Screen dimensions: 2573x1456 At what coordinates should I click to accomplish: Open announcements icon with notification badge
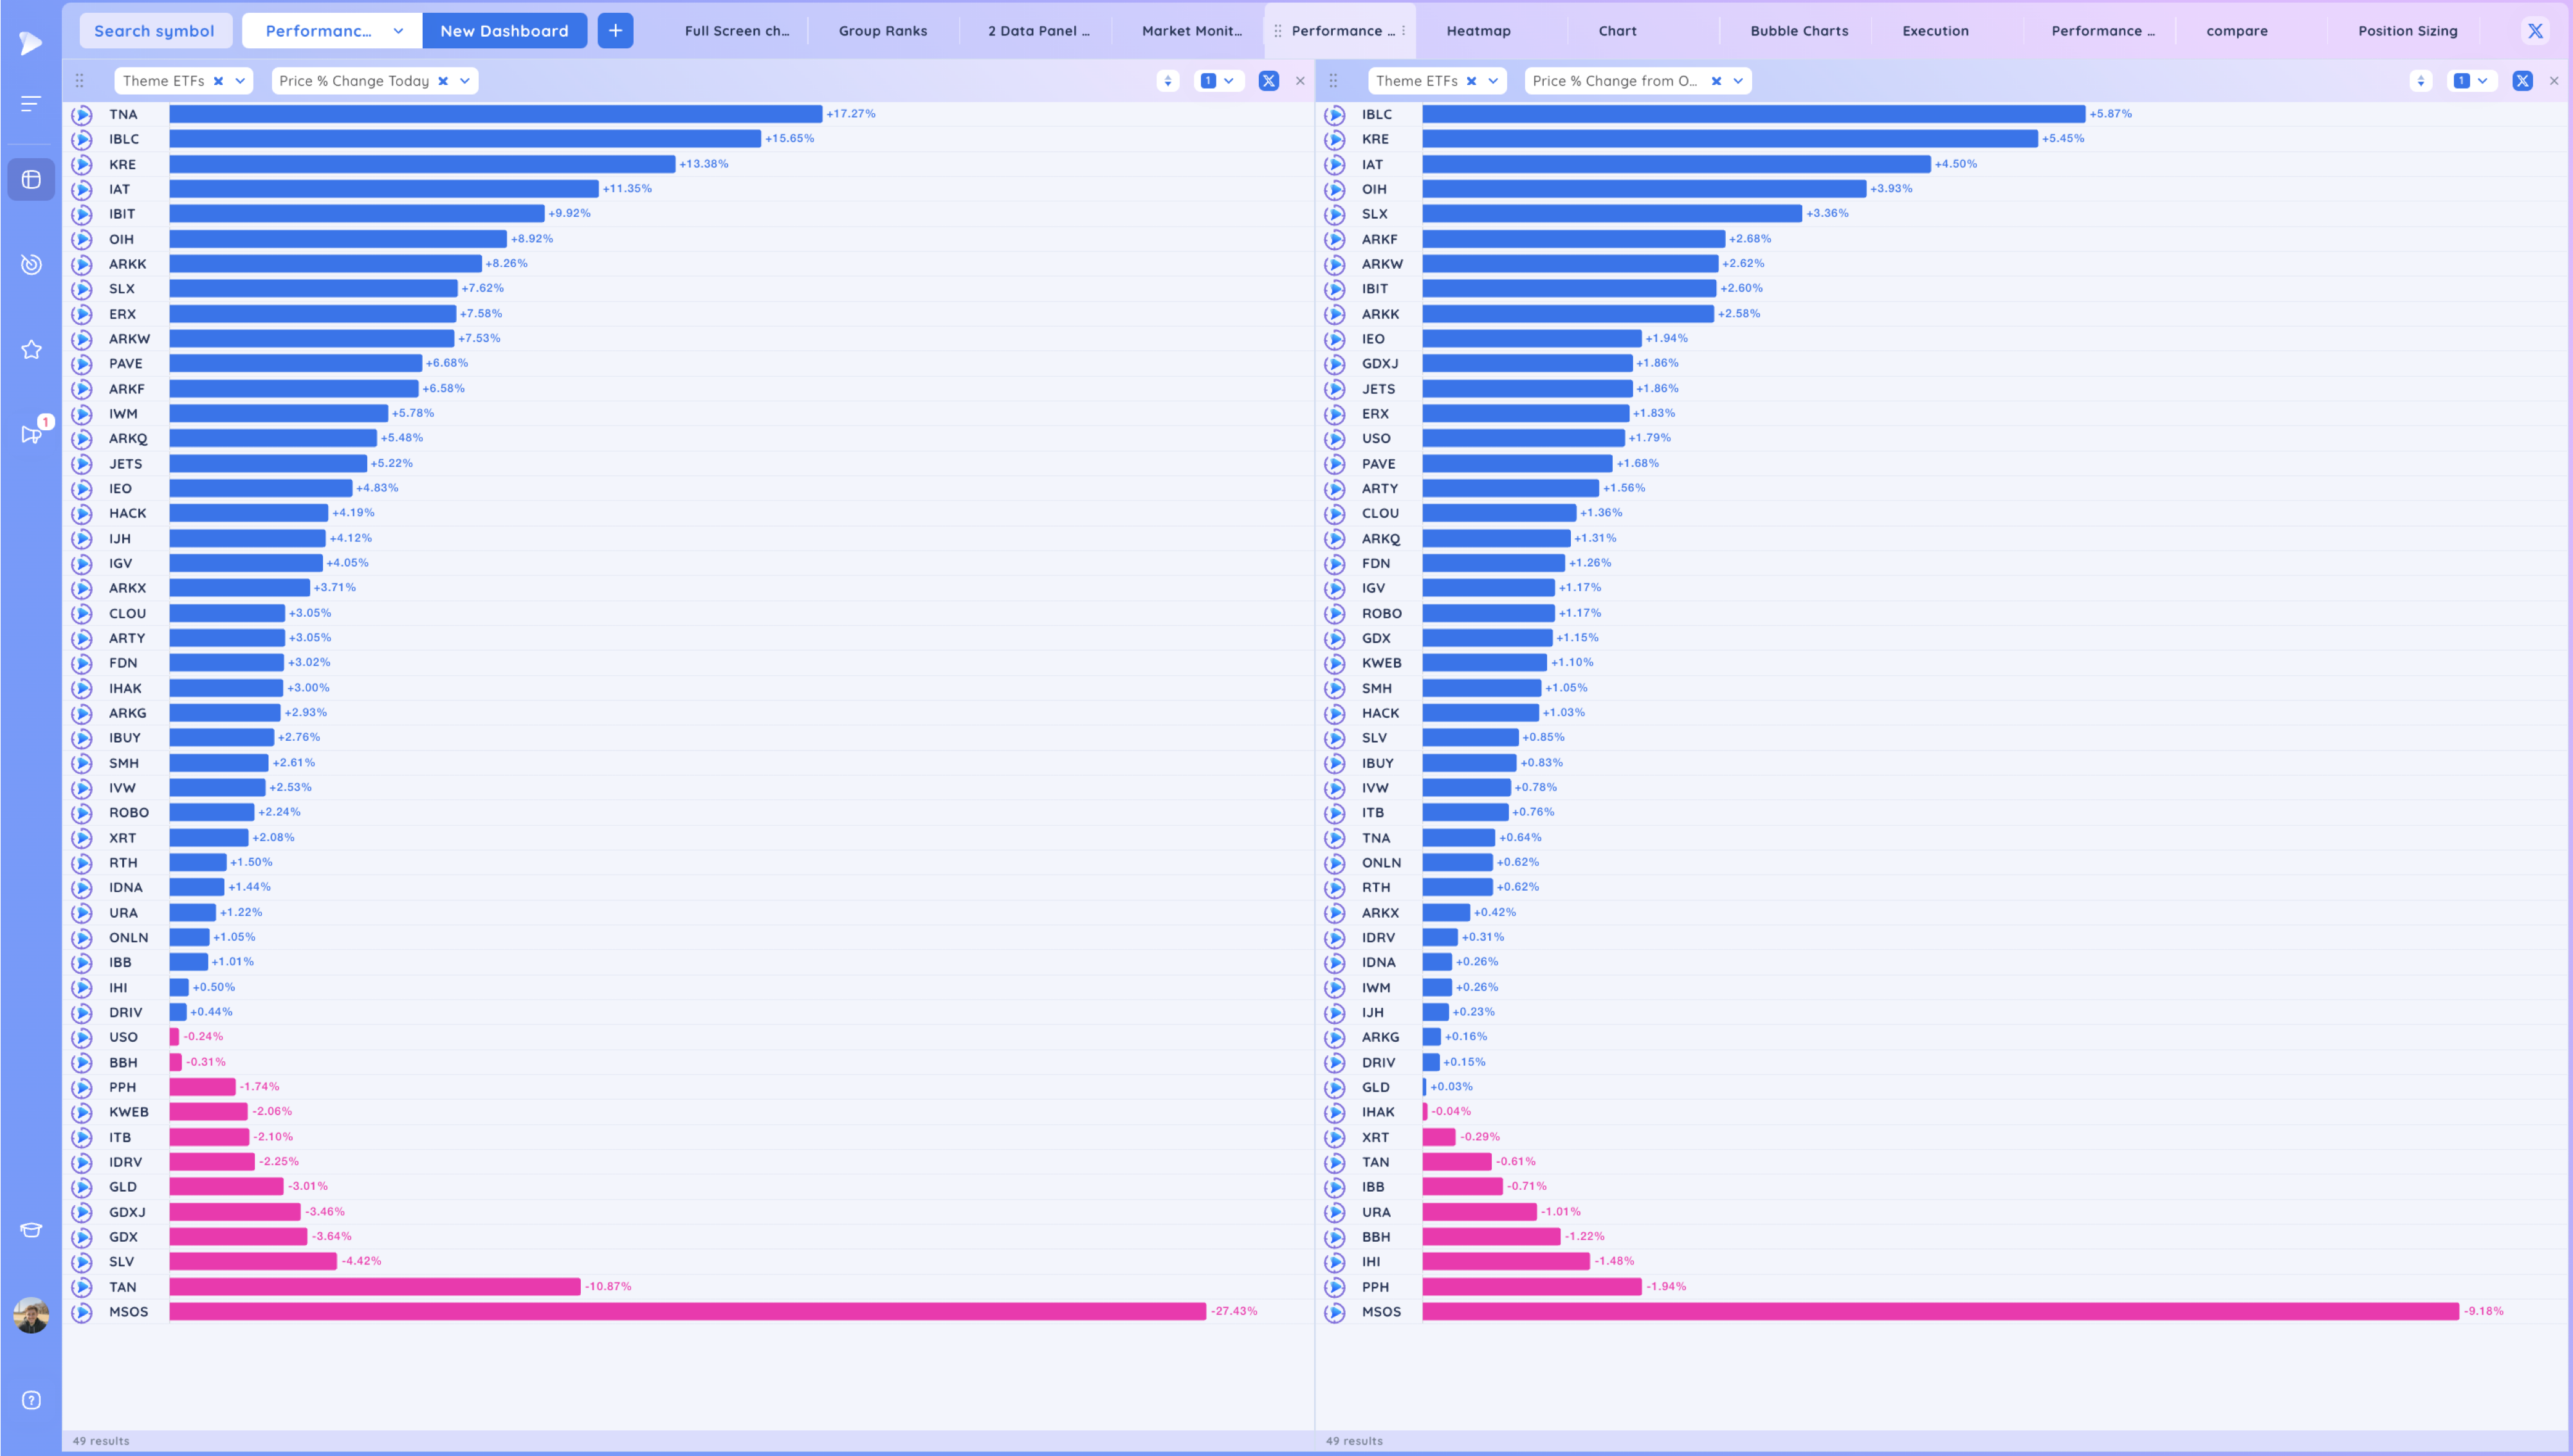tap(31, 434)
